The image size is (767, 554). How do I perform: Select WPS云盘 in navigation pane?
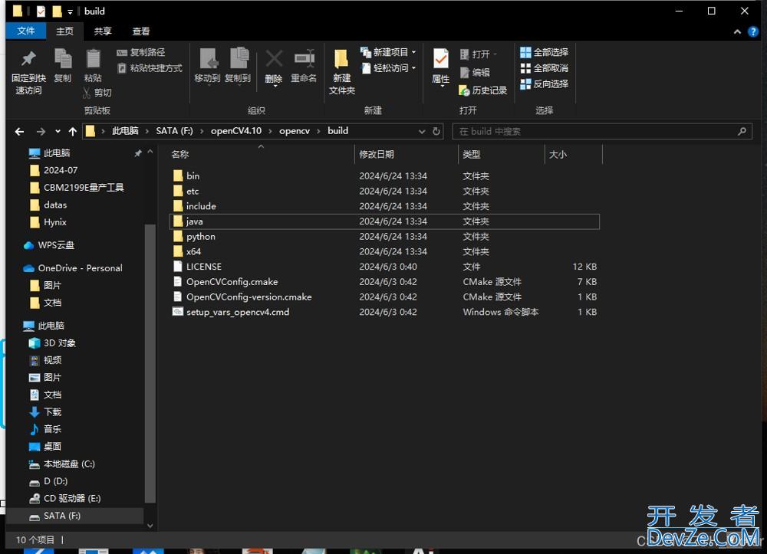(56, 245)
